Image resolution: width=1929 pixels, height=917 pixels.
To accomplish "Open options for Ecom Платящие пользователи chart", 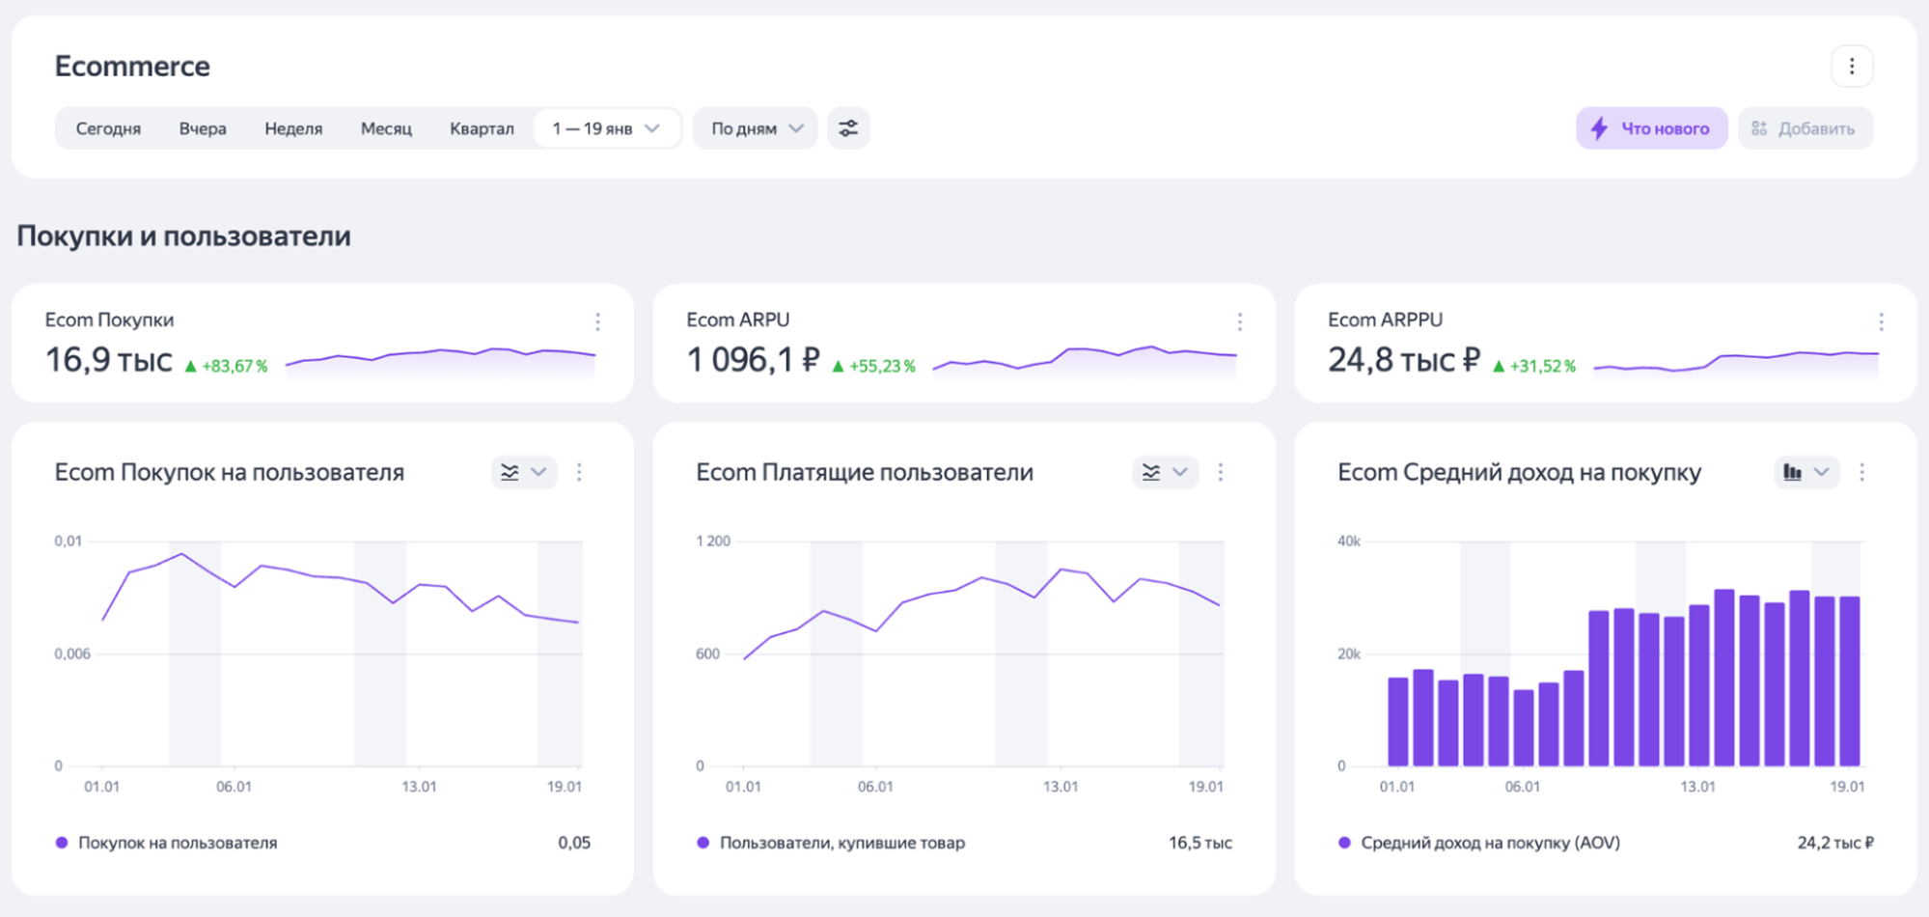I will (1221, 472).
